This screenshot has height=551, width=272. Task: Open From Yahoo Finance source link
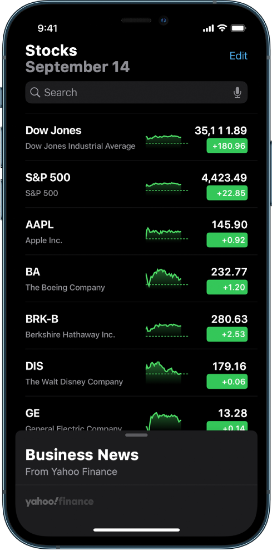(x=71, y=472)
